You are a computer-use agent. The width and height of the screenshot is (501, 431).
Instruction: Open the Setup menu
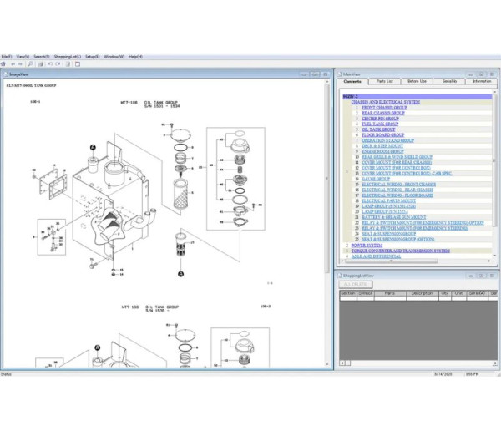pos(90,56)
